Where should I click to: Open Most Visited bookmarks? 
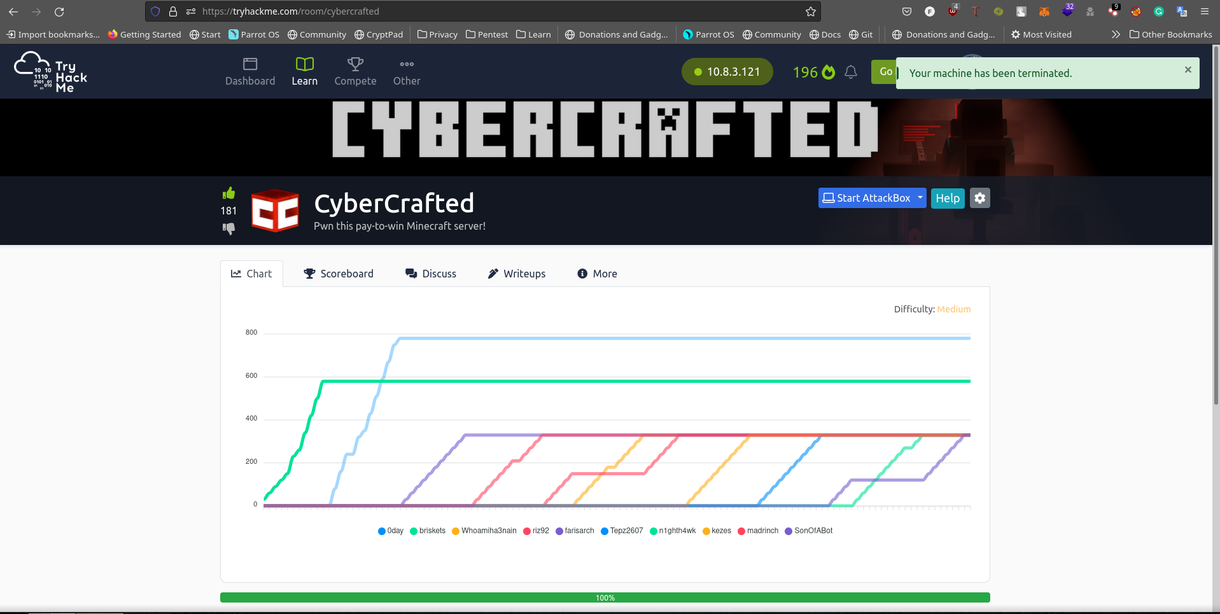pyautogui.click(x=1041, y=34)
